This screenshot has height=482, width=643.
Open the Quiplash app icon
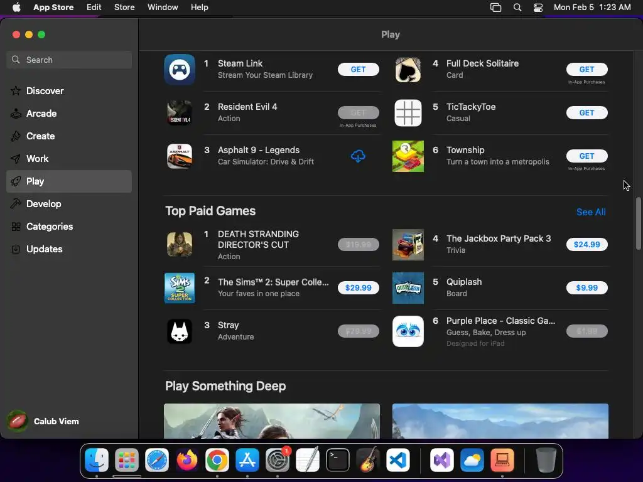point(408,287)
